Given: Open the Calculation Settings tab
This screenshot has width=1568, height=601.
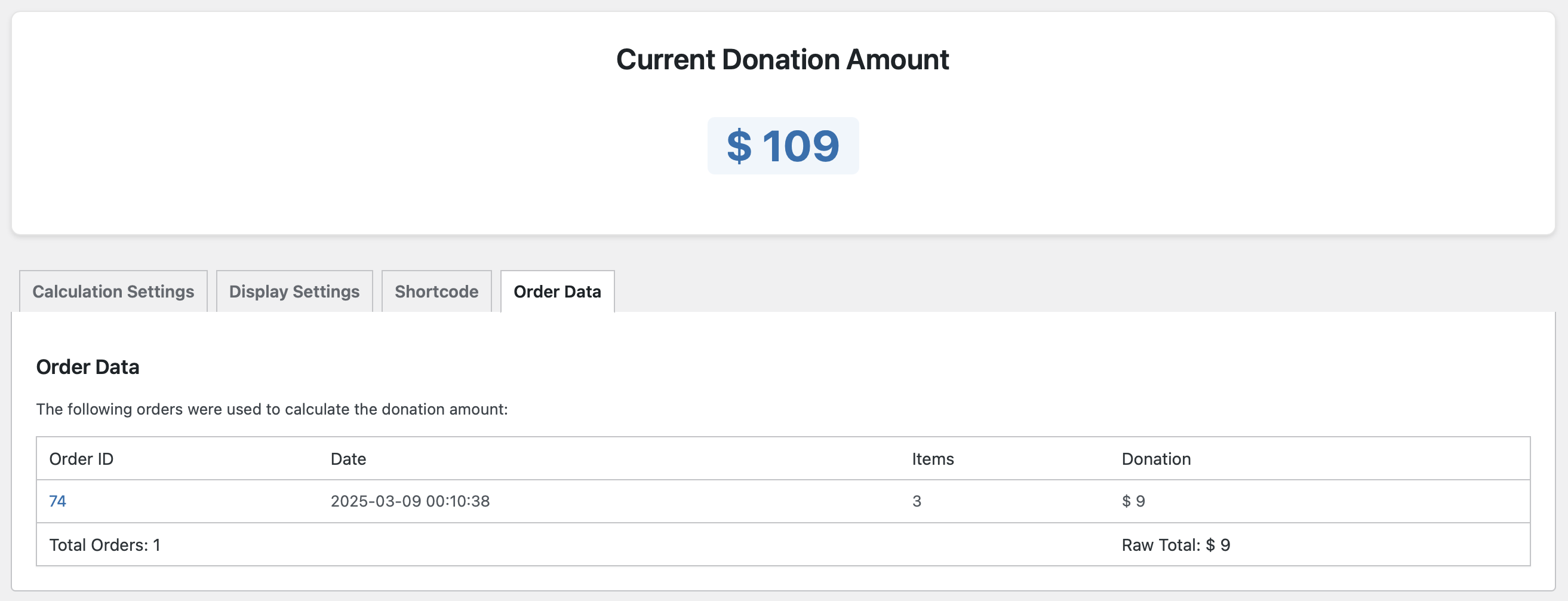Looking at the screenshot, I should pos(113,292).
